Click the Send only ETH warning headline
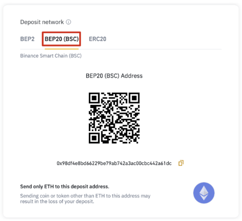Viewport: 242px width, 221px height. 65,187
